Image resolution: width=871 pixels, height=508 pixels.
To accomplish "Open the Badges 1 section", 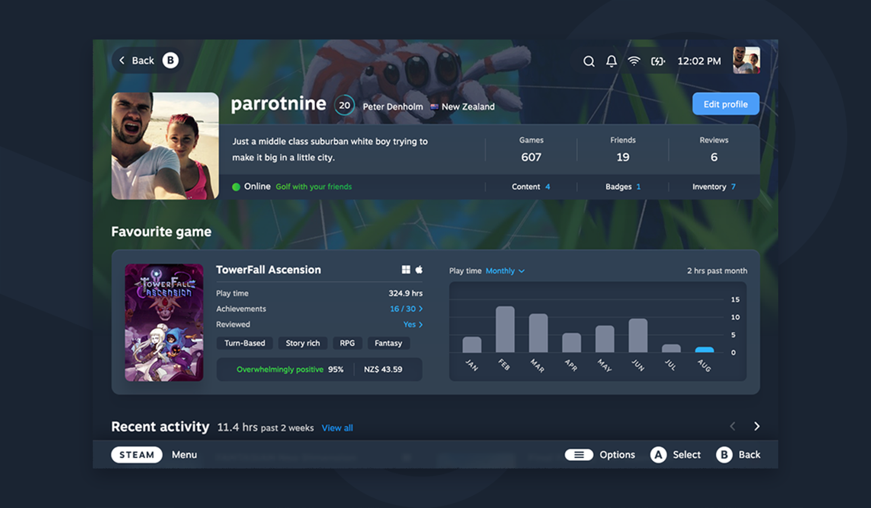I will 623,187.
